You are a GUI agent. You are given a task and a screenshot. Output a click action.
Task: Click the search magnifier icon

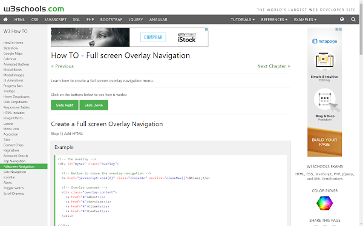(x=353, y=19)
